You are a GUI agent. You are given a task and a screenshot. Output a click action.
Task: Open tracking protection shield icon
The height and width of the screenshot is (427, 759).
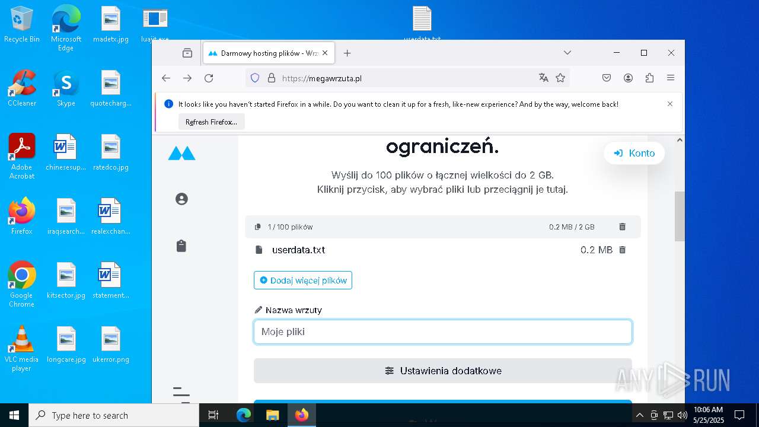point(255,78)
